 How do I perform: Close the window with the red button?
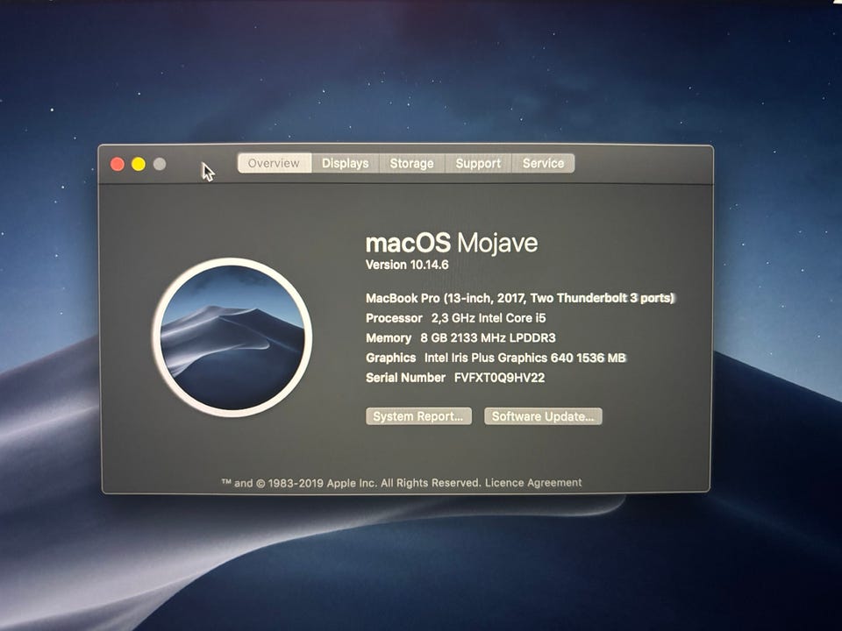click(x=117, y=164)
